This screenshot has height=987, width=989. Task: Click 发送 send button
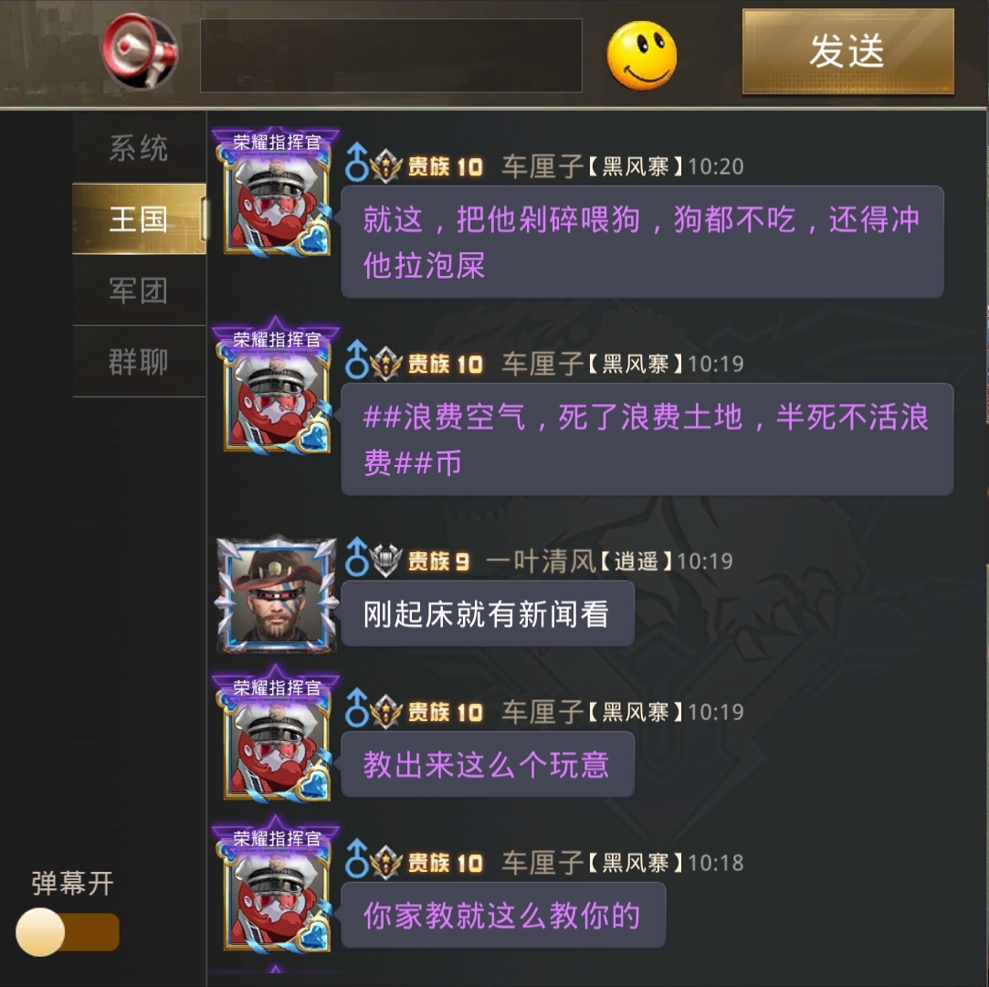pos(847,52)
